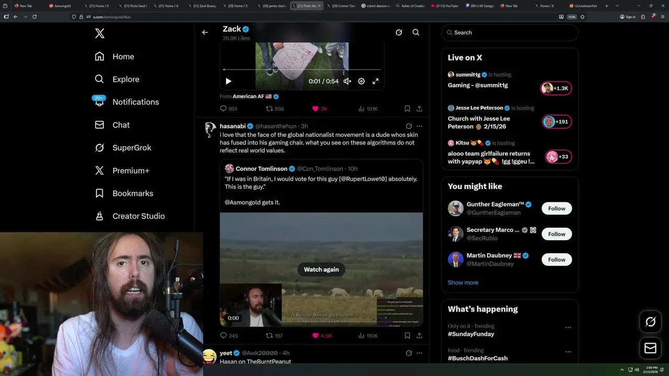This screenshot has height=376, width=669.
Task: Open the X logo home icon
Action: 100,33
